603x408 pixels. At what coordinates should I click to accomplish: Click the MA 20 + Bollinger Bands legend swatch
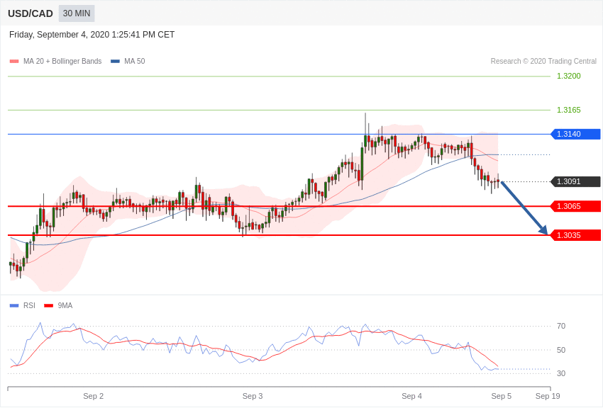[14, 62]
